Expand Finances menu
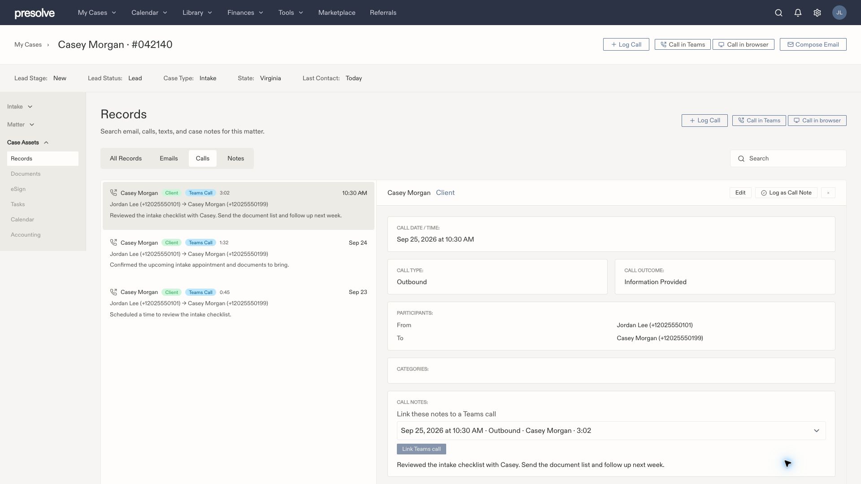The width and height of the screenshot is (861, 484). tap(245, 13)
